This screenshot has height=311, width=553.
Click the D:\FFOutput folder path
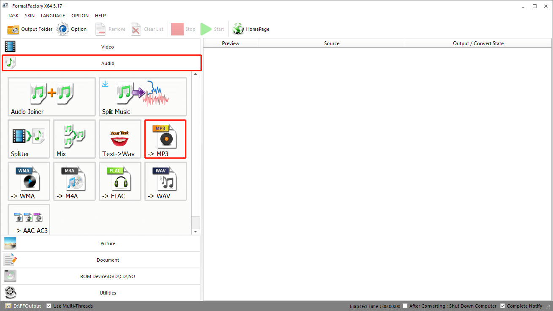(23, 306)
